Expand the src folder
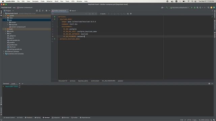Image resolution: width=216 pixels, height=121 pixels. pos(6,34)
